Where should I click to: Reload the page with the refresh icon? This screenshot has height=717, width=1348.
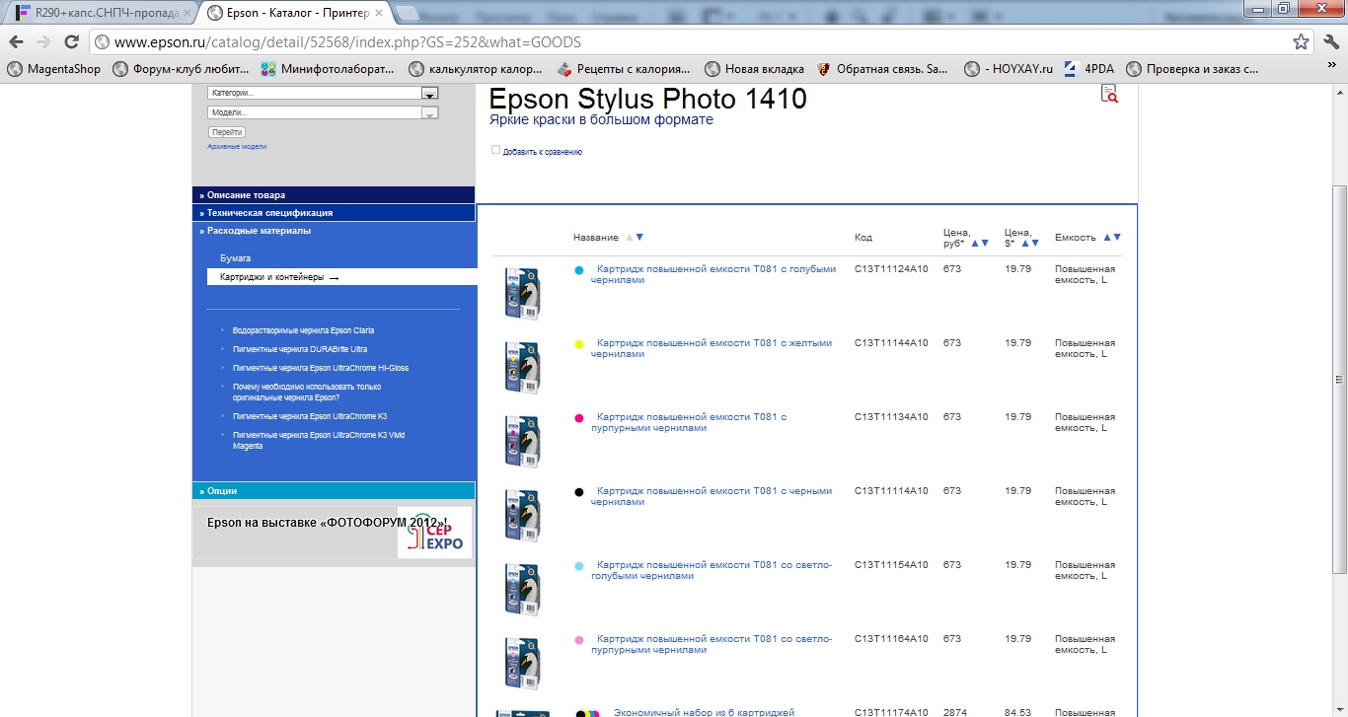pyautogui.click(x=71, y=42)
